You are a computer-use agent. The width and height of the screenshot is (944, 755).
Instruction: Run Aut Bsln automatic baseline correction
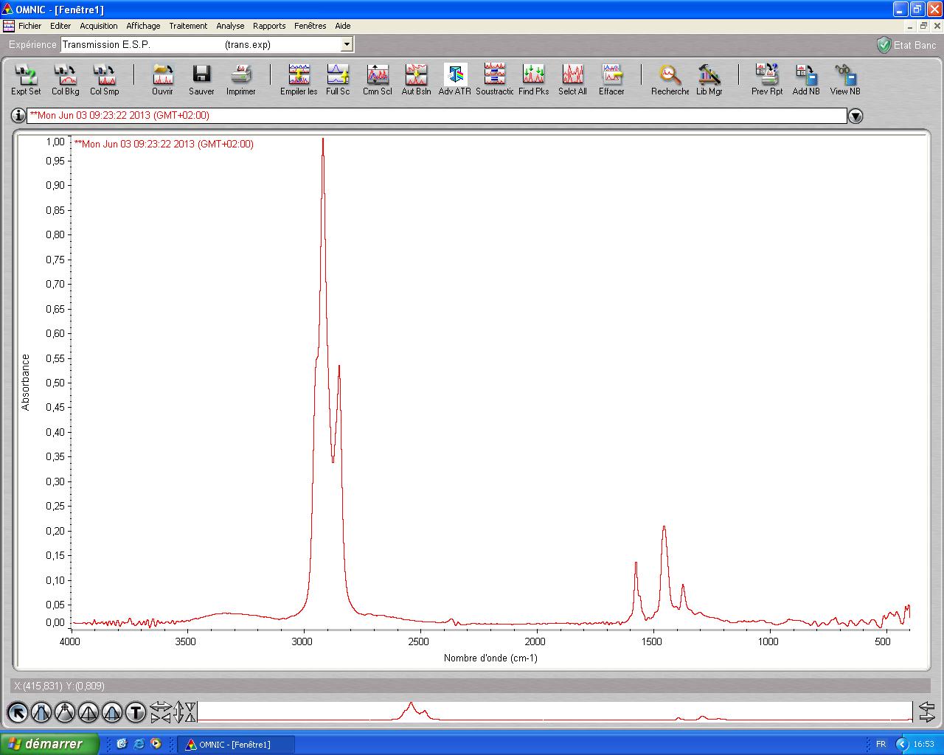pos(417,80)
